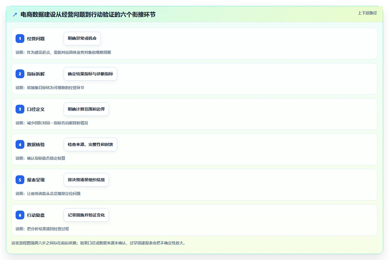389x260 pixels.
Task: Select the 经营问题 step title
Action: point(36,39)
